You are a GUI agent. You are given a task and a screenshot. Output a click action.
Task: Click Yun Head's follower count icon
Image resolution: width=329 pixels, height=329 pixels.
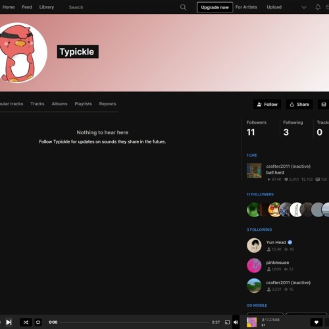[268, 249]
